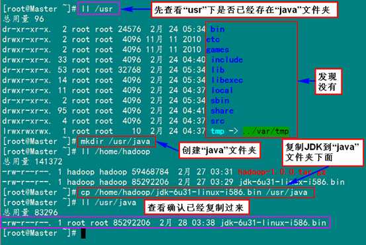Viewport: 366px width, 245px height.
Task: Select the 85292206 size in root-owned row
Action: (x=132, y=223)
